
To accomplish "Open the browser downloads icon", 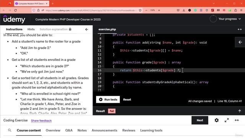I will (x=184, y=10).
